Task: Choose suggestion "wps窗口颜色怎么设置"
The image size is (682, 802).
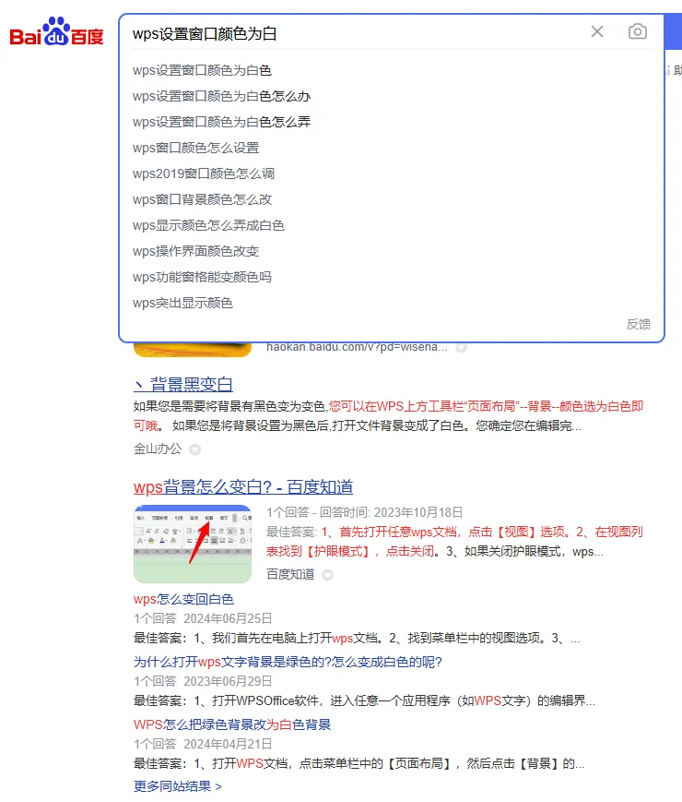Action: click(x=195, y=148)
